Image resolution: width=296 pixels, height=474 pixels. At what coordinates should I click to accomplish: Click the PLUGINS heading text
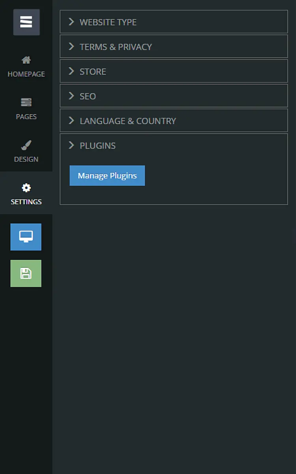pyautogui.click(x=97, y=146)
